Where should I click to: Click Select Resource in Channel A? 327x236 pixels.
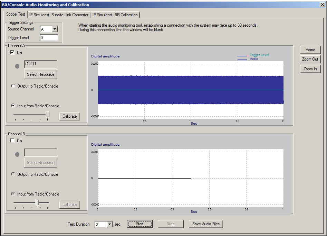41,74
